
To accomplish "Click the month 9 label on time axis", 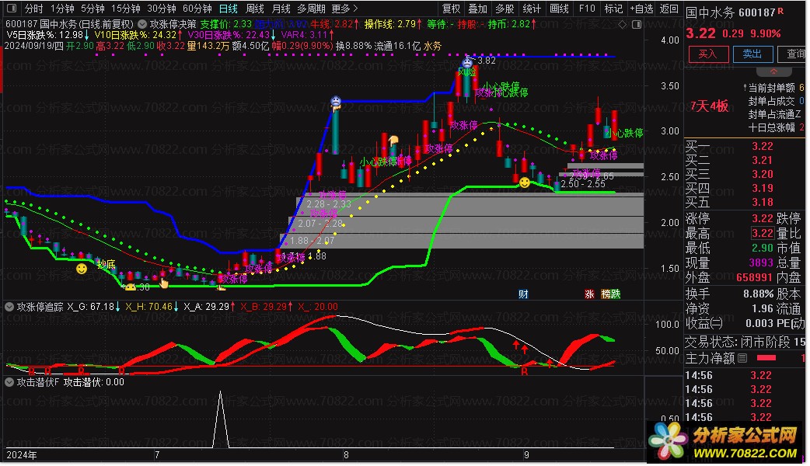I will point(526,454).
